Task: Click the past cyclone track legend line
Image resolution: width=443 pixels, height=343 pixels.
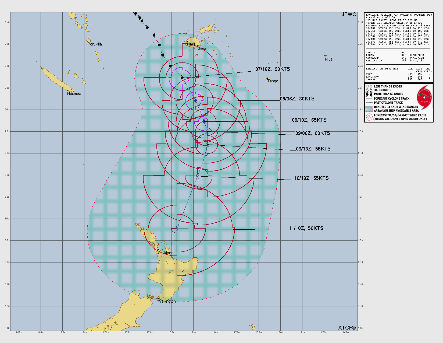Action: tap(369, 103)
